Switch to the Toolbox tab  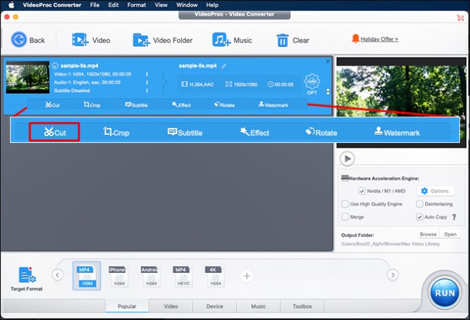pos(302,306)
